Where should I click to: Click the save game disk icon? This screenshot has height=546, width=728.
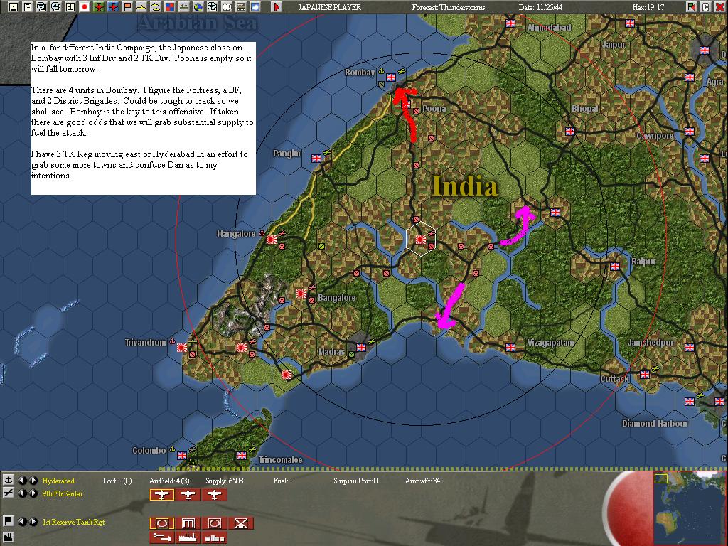[x=13, y=6]
